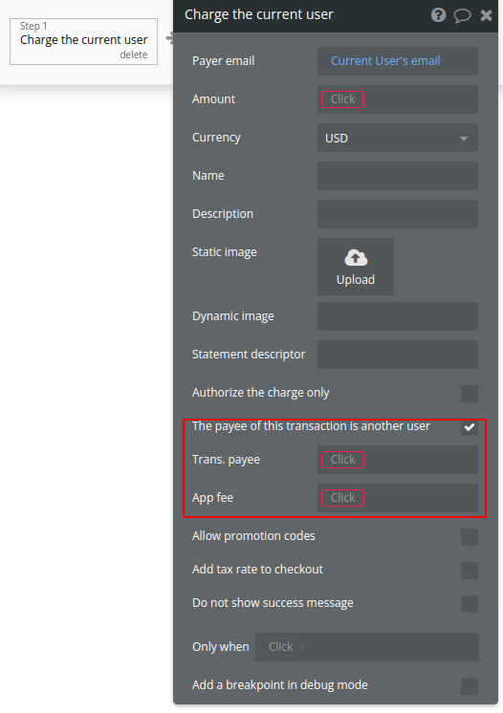Delete Step 1 via the delete link
Image resolution: width=503 pixels, height=713 pixels.
(x=134, y=54)
